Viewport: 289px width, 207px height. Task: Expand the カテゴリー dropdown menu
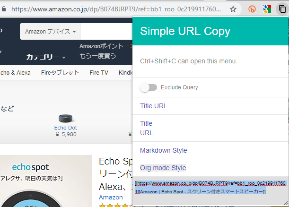tap(46, 57)
